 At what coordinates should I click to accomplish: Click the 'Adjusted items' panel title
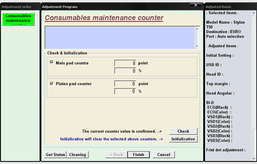pos(218,7)
